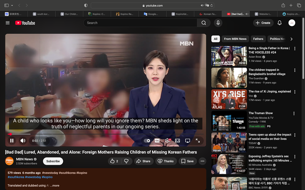
Task: Mute tab audio in the address bar
Action: point(202,5)
